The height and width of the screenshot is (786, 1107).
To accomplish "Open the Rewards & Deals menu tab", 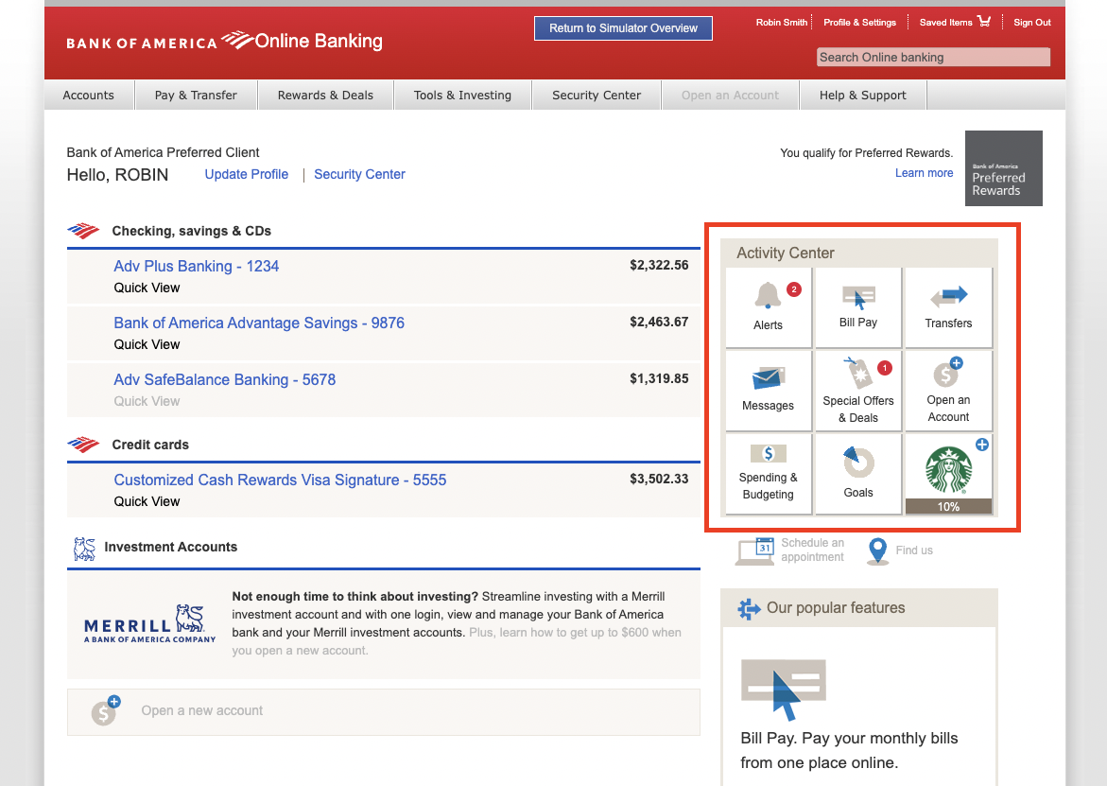I will pyautogui.click(x=325, y=96).
